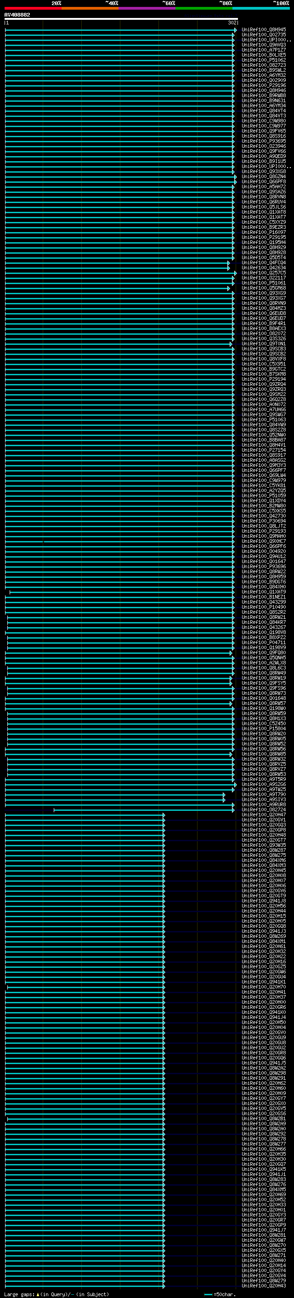Select label UniRef100_Q5JLS6
This screenshot has width=294, height=1298.
click(264, 207)
